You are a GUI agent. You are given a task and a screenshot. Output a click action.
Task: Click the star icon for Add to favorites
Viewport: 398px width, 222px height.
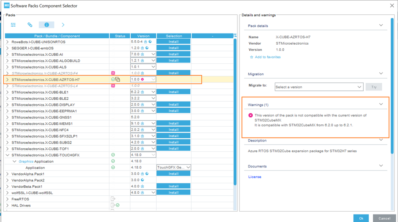[251, 57]
